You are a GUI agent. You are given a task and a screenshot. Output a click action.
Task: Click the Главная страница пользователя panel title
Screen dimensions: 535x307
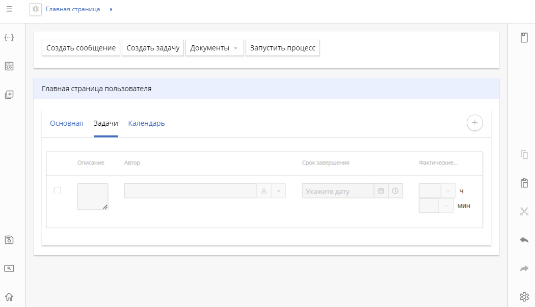pyautogui.click(x=97, y=89)
